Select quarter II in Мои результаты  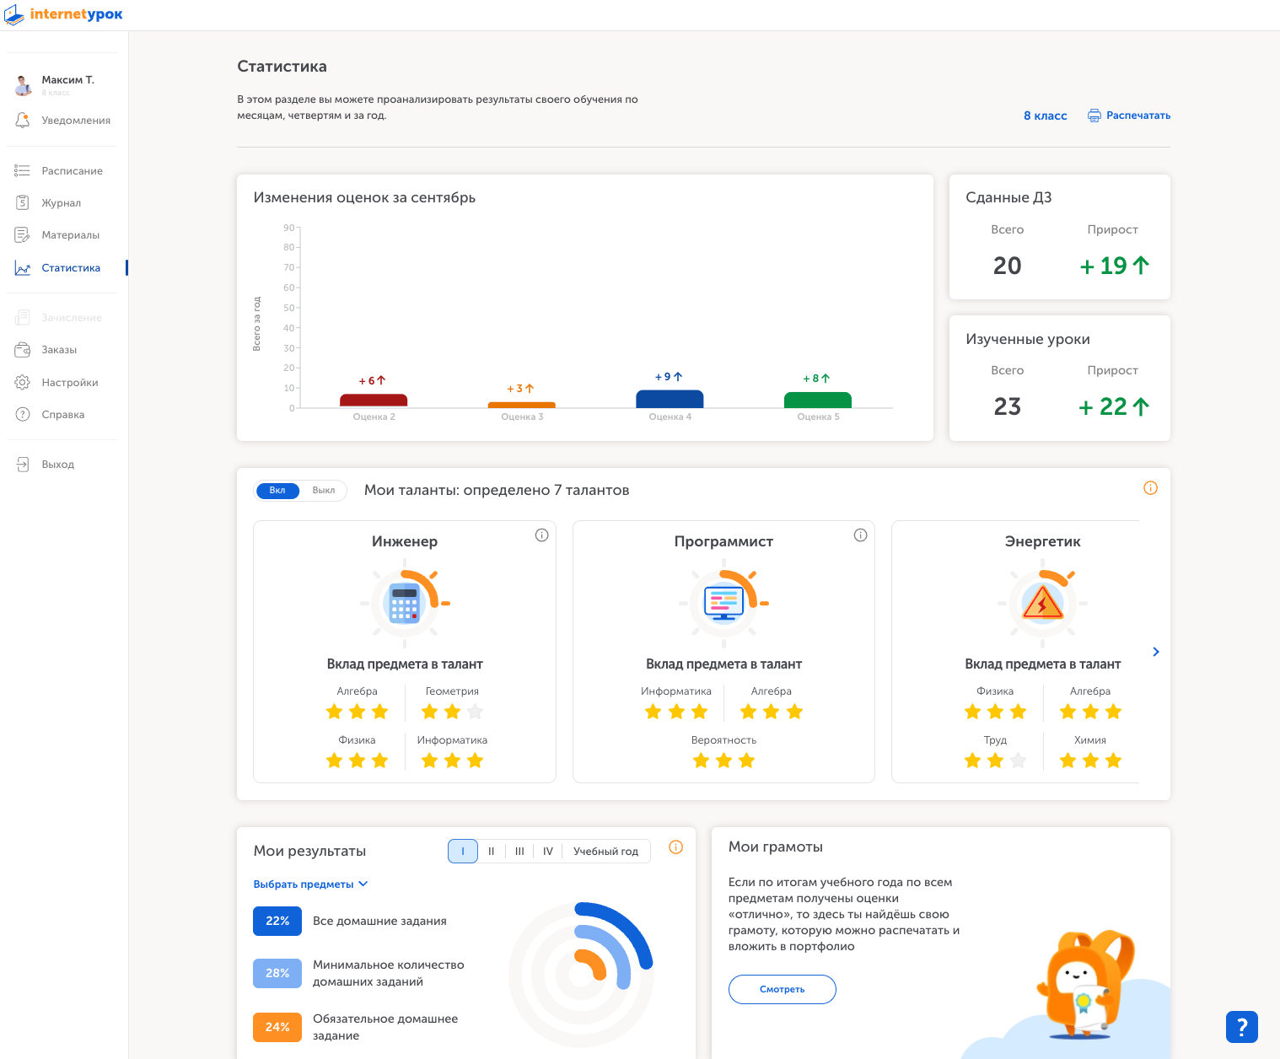(x=491, y=852)
